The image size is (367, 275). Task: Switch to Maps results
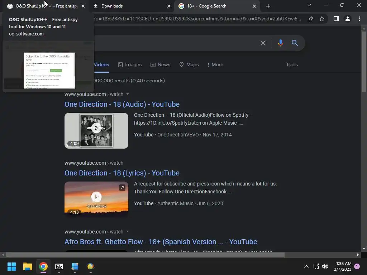pyautogui.click(x=189, y=65)
